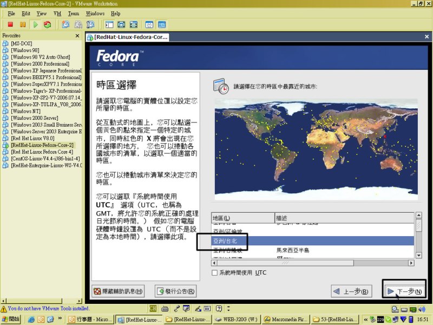This screenshot has height=325, width=433.
Task: Click the 下一步(N) next button
Action: (404, 291)
